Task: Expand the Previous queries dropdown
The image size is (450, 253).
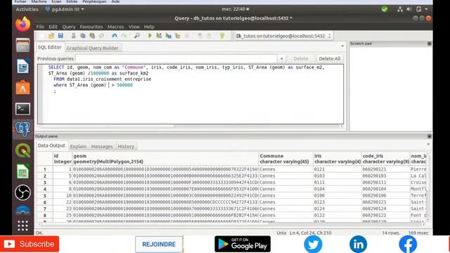Action: [x=281, y=58]
